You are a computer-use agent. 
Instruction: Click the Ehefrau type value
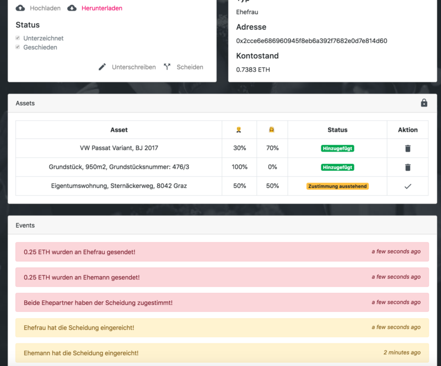coord(247,12)
